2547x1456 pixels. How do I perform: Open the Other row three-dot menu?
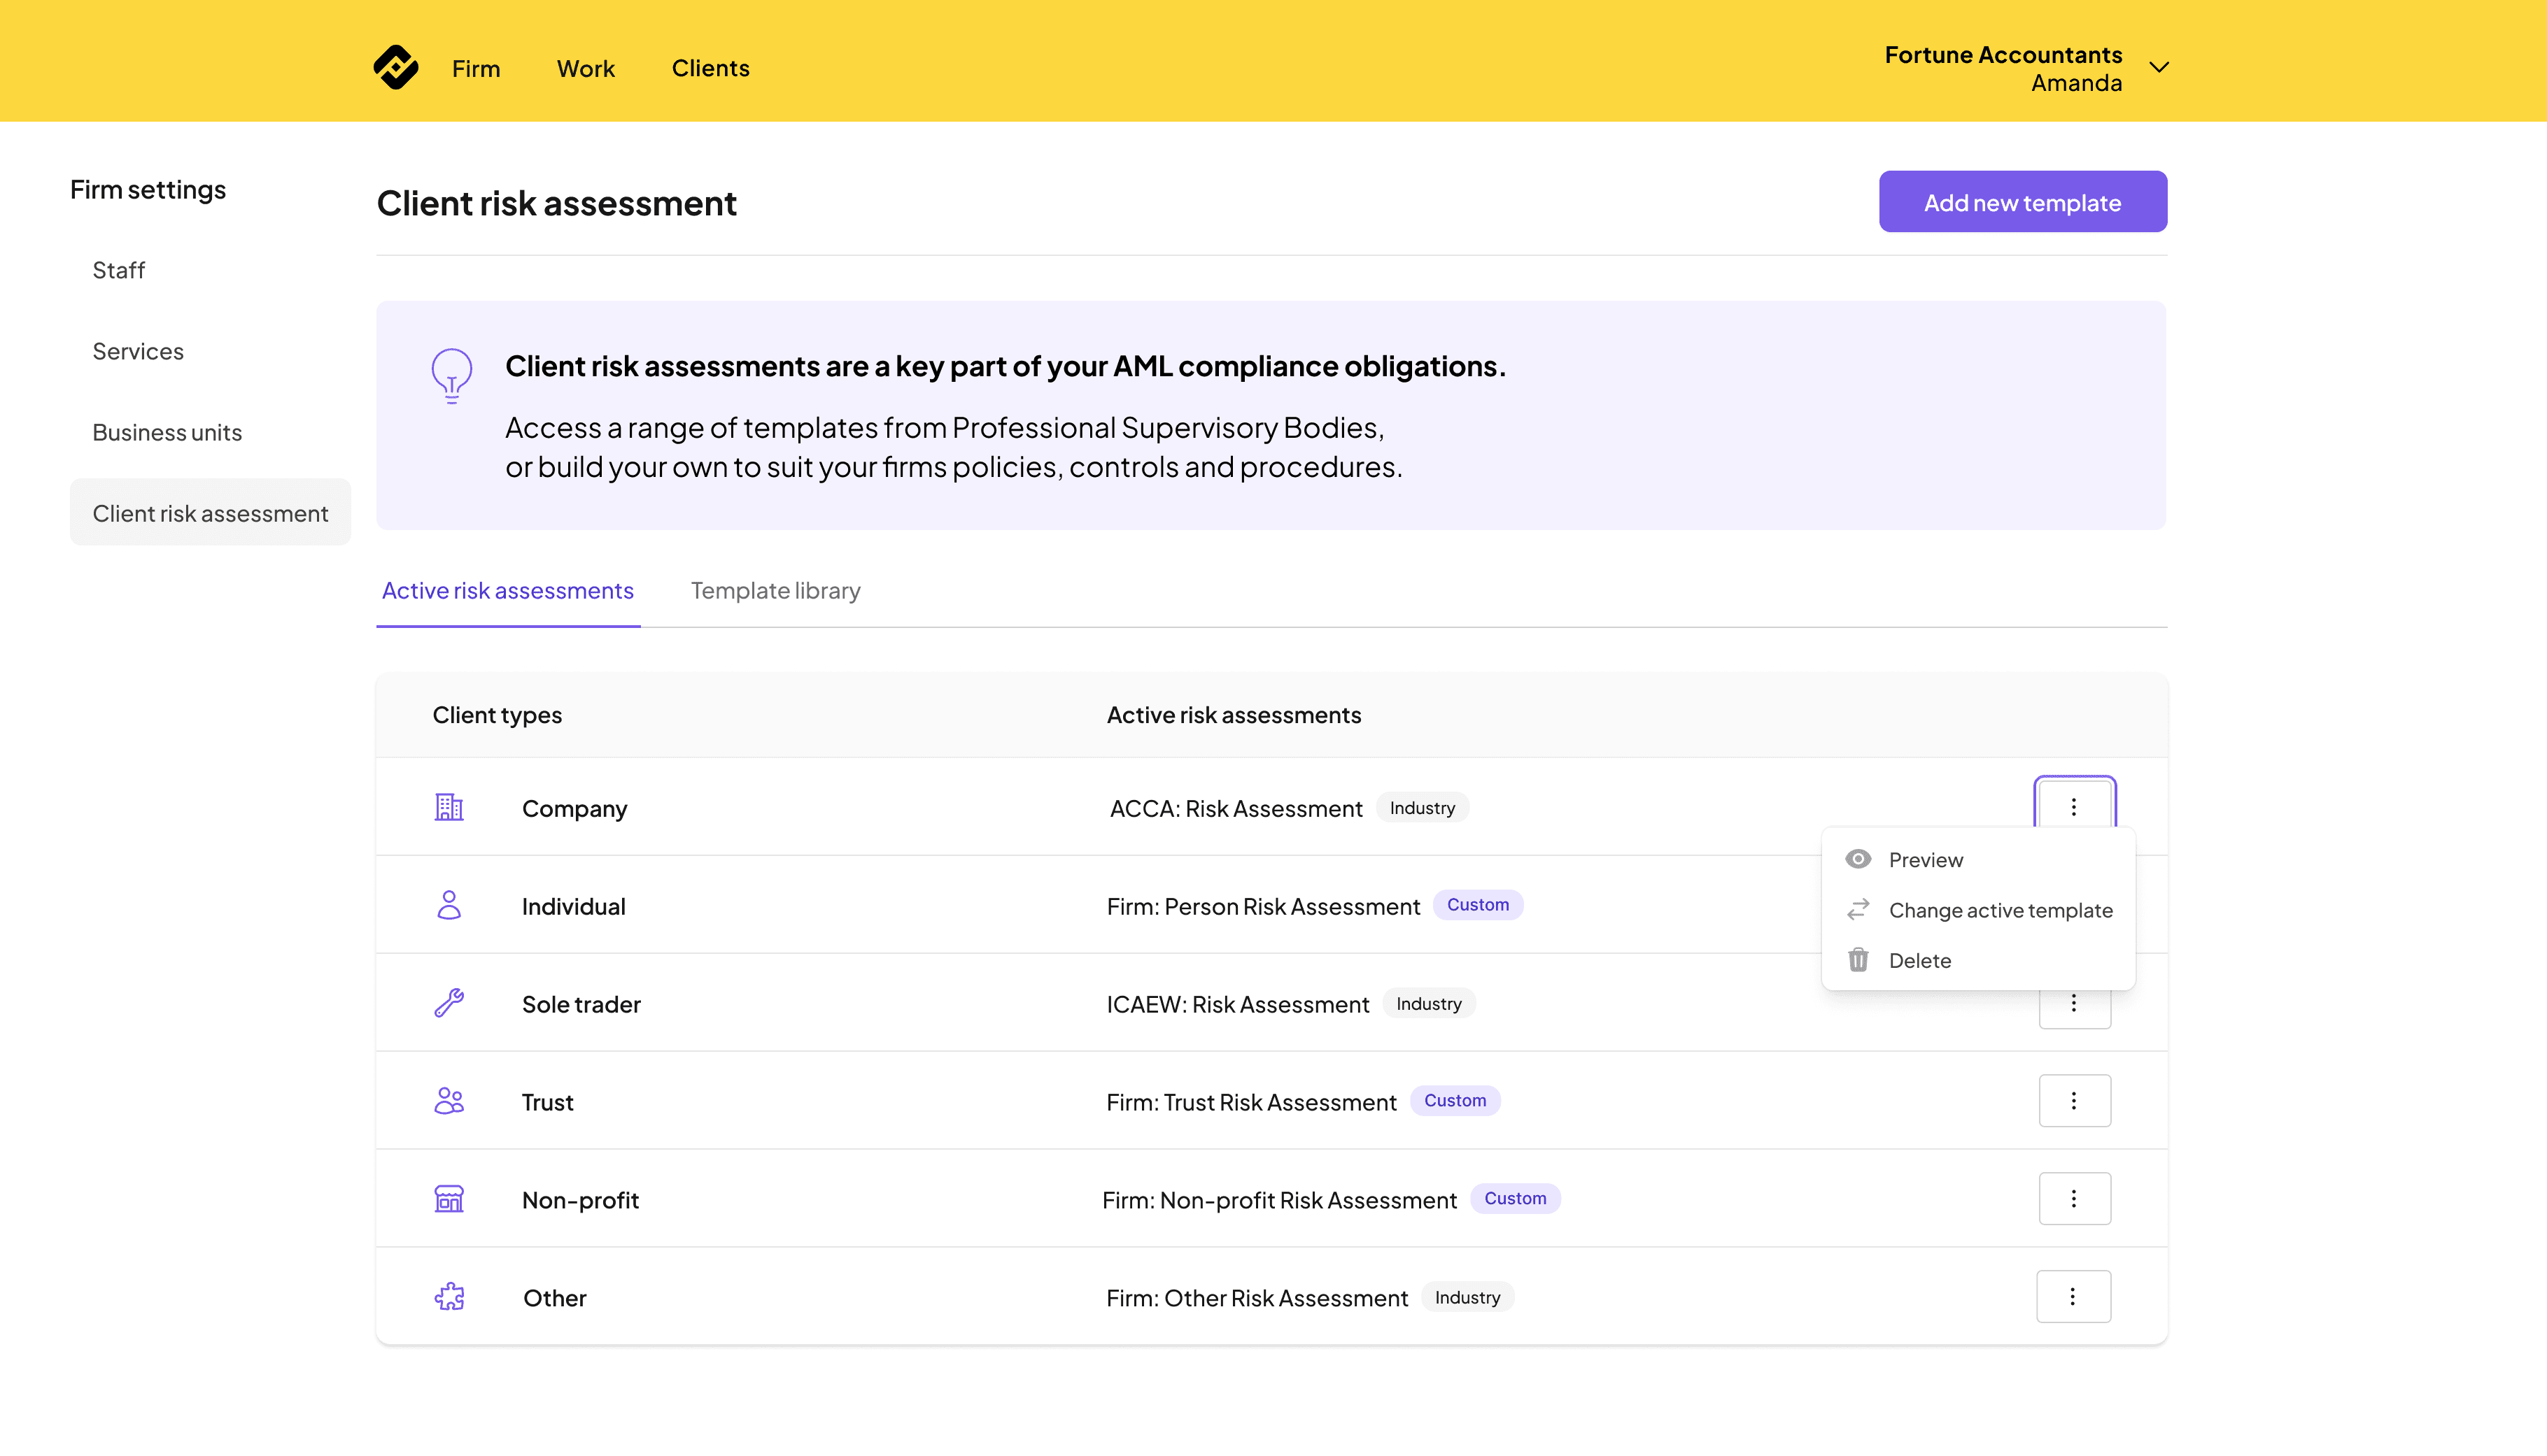[x=2073, y=1296]
